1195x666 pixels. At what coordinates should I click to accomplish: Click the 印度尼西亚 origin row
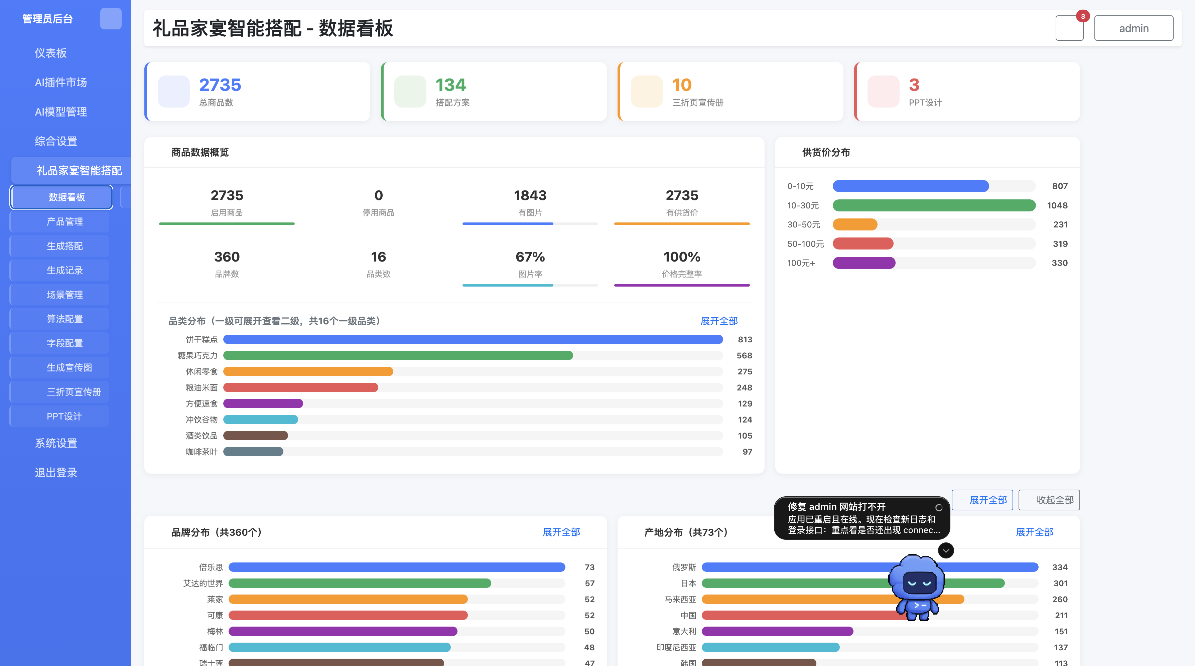coord(862,647)
